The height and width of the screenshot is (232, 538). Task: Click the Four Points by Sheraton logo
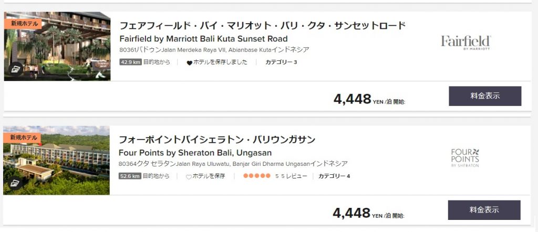coord(465,157)
